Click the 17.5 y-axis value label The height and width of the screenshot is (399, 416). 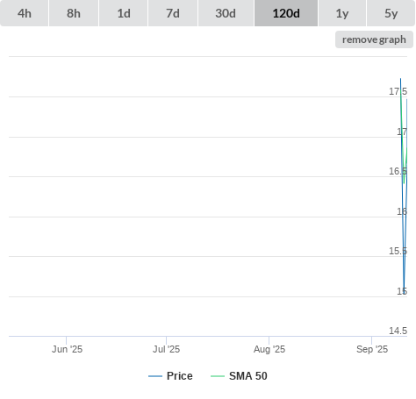[398, 91]
